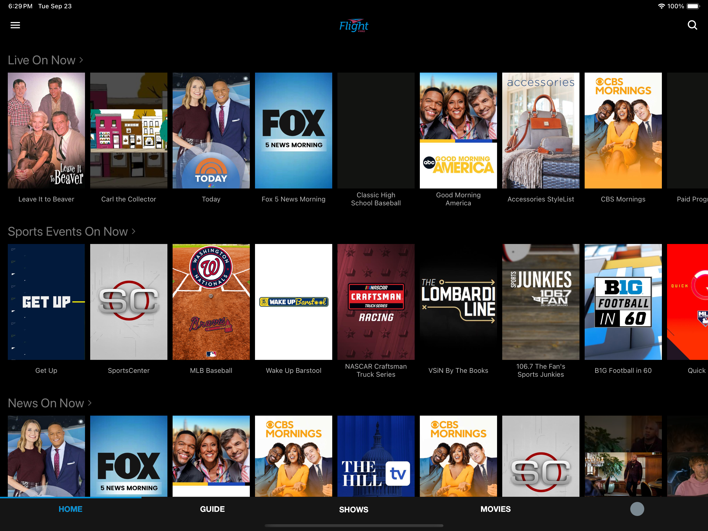
Task: Tap the "106.7 The Fan's Sports Junkies" title
Action: 541,371
